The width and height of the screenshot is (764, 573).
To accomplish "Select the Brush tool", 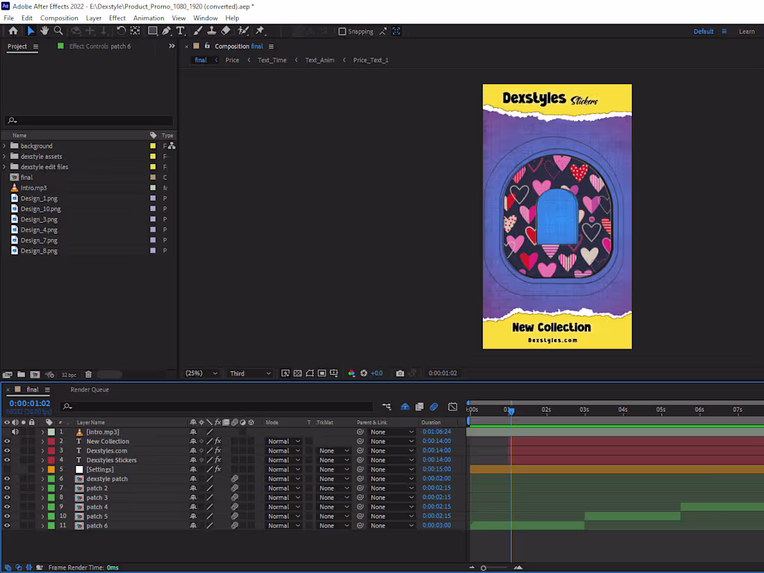I will 197,31.
